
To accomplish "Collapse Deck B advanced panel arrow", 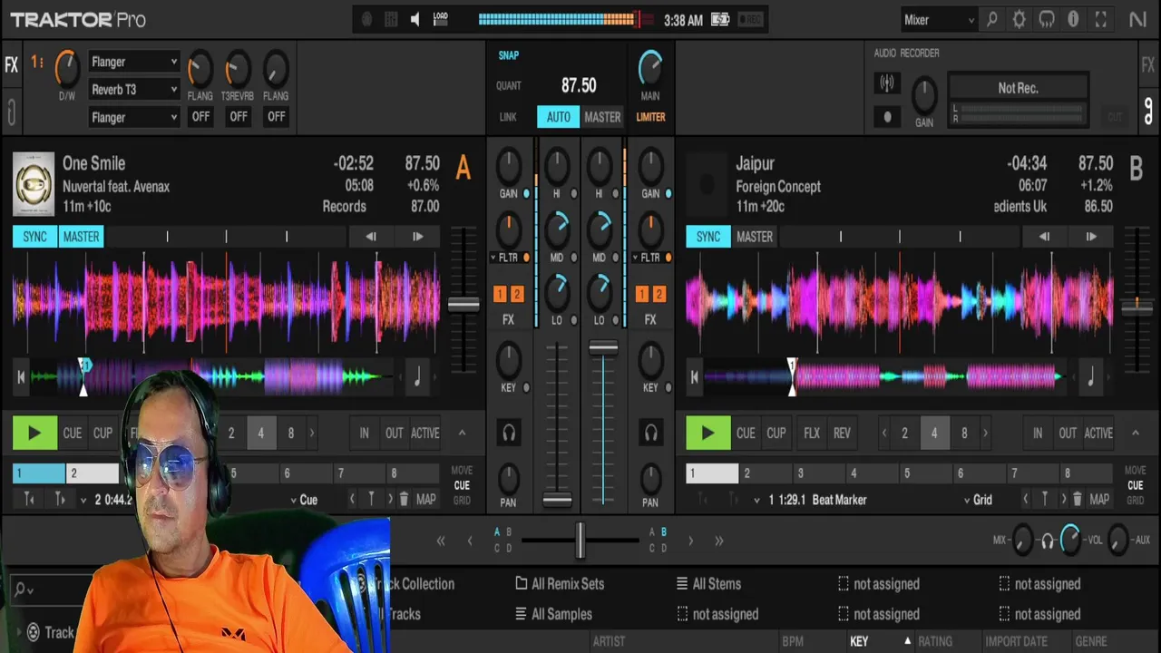I will (1135, 434).
